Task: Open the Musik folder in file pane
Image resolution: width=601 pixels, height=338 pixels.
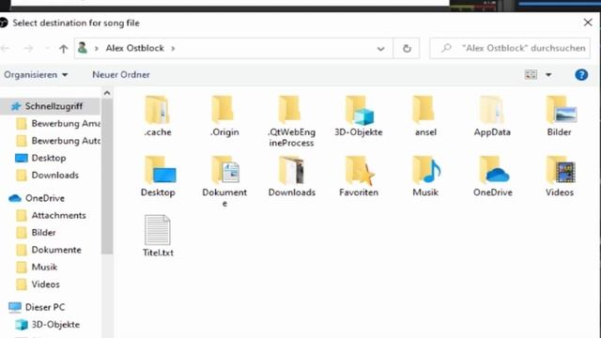Action: click(425, 170)
